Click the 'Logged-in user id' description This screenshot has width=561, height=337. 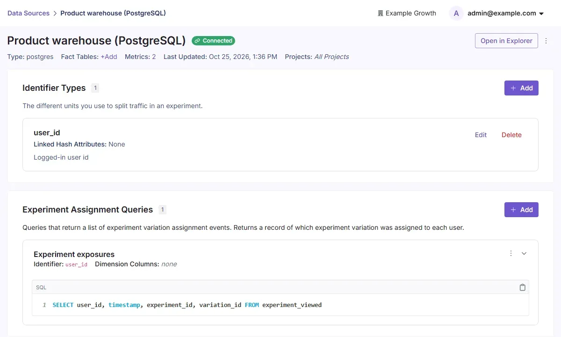[61, 157]
